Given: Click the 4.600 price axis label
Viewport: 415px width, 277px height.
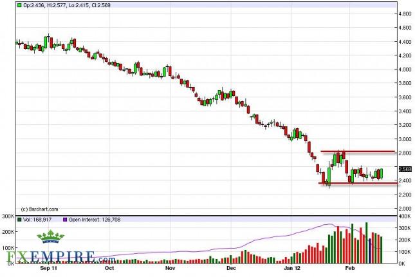Looking at the screenshot, I should pos(405,28).
